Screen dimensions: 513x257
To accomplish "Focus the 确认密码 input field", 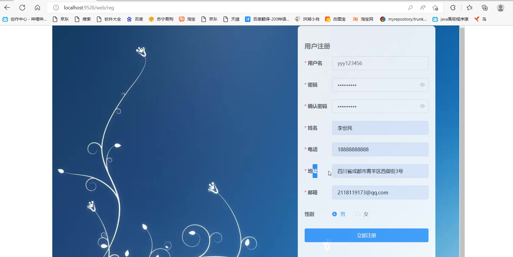I will pyautogui.click(x=380, y=106).
